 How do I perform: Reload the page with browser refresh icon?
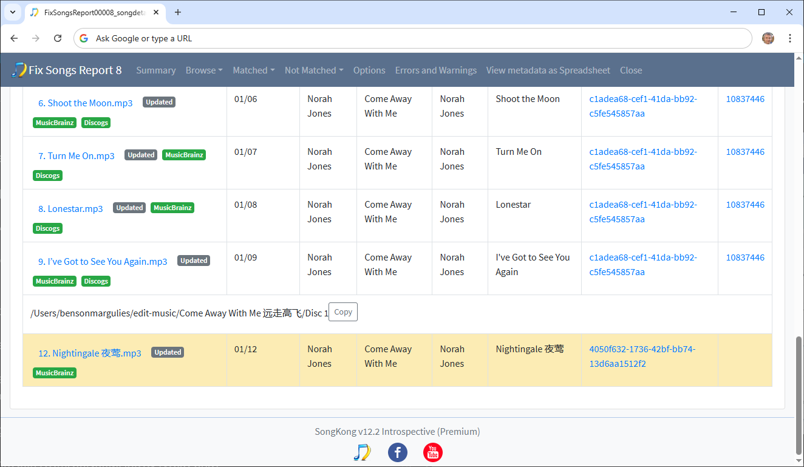pos(58,38)
